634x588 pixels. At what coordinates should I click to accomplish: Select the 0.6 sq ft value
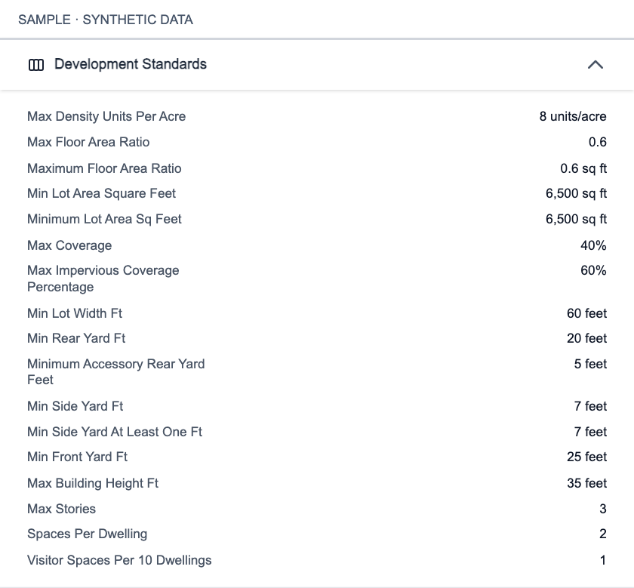click(x=583, y=168)
